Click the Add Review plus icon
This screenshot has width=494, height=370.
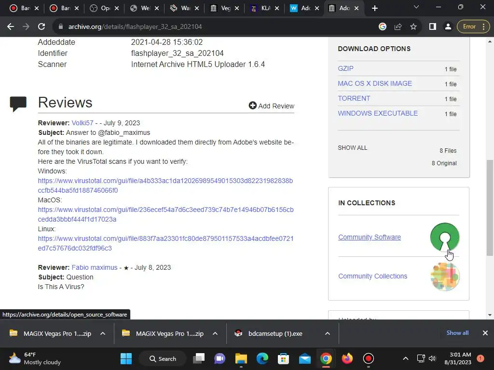pos(252,106)
